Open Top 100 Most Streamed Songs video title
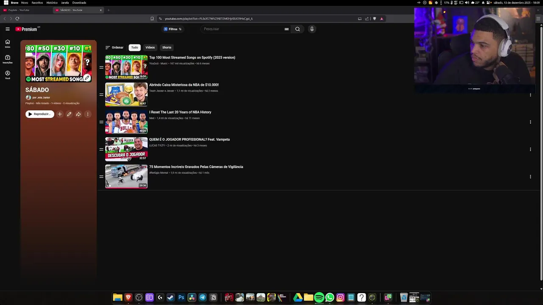543x305 pixels. (192, 58)
